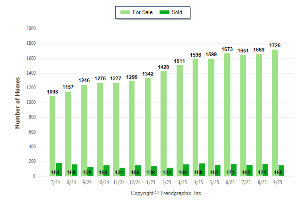Click the 10/24 x-axis label

coord(103,182)
